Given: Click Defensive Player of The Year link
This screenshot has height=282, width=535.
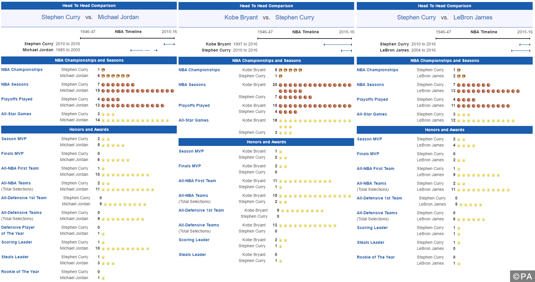Looking at the screenshot, I should [x=18, y=230].
